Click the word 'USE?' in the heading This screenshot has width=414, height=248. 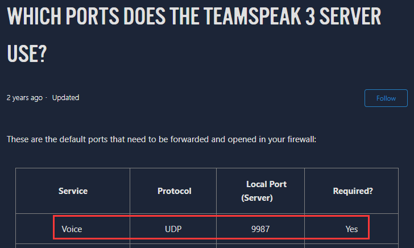pos(27,54)
